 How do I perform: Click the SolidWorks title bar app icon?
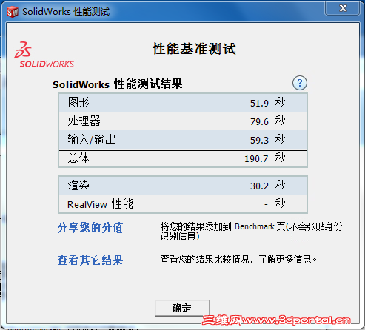point(13,12)
